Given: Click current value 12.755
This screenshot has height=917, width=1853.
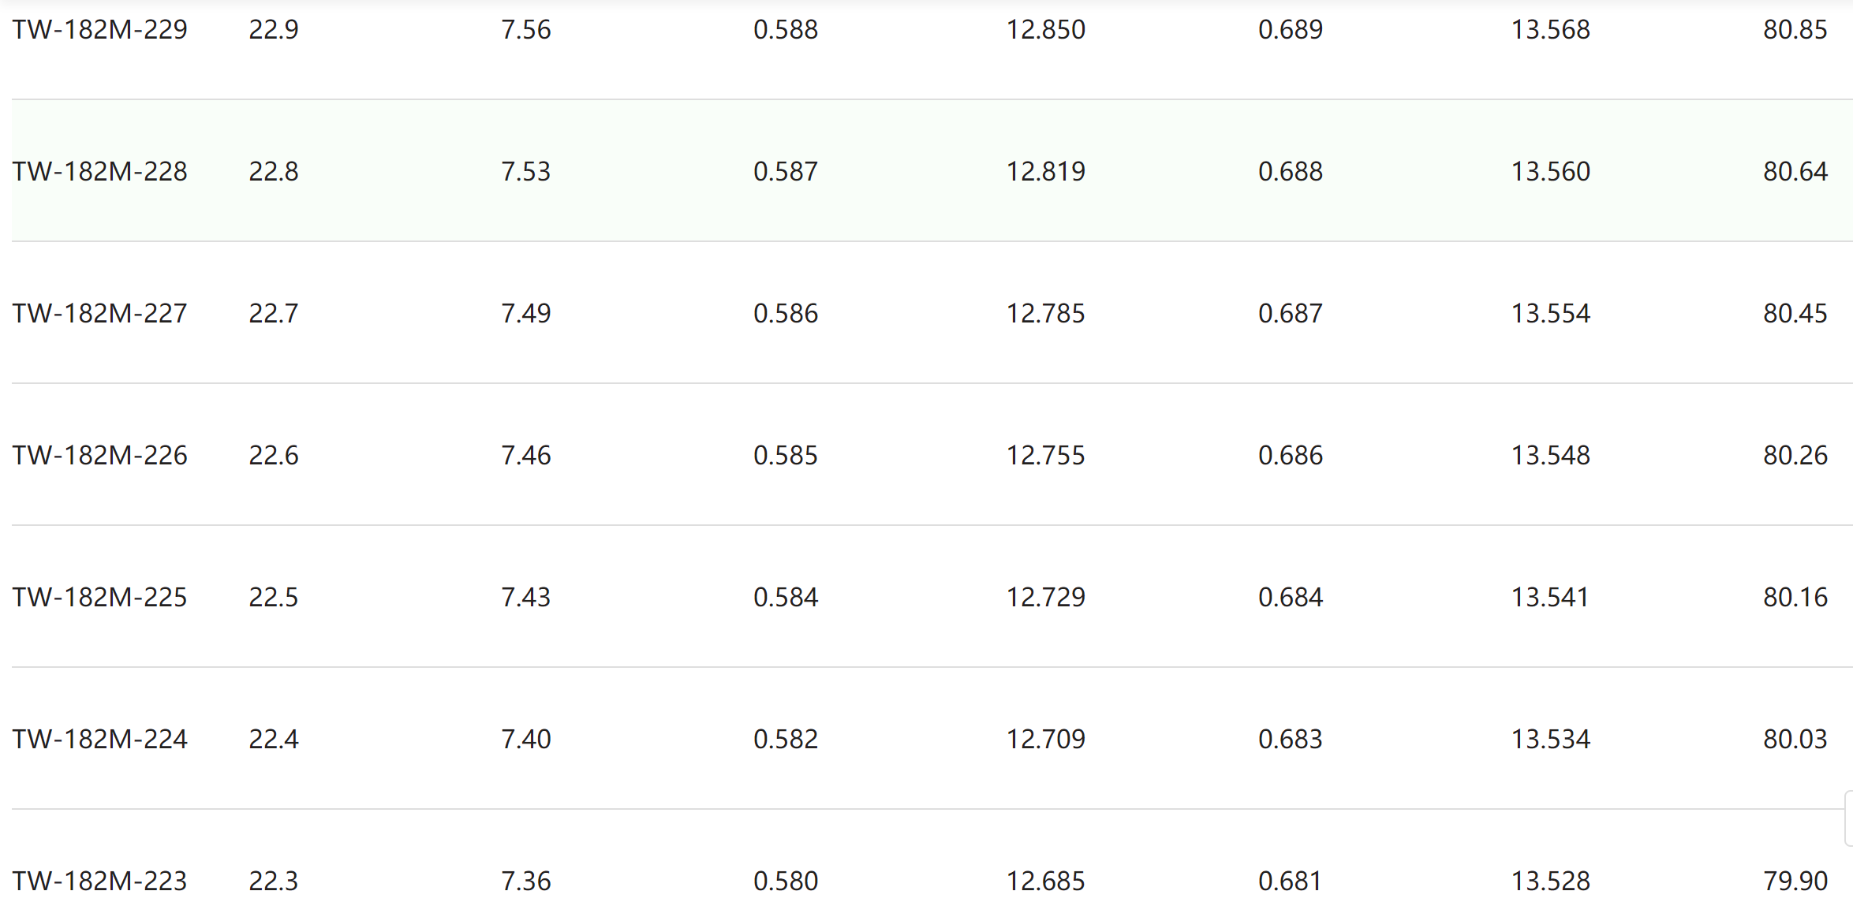Looking at the screenshot, I should [1046, 456].
